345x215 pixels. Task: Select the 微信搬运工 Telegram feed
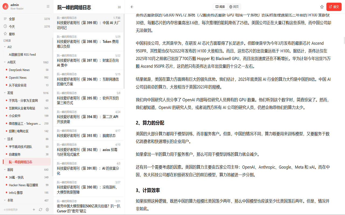tap(27, 123)
